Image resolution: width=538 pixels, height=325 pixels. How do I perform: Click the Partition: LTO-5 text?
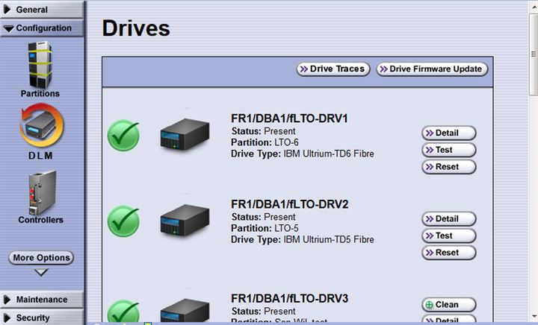265,228
